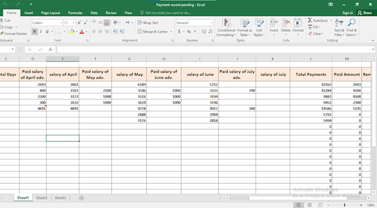
Task: Open Cell Styles gallery
Action: coord(259,28)
